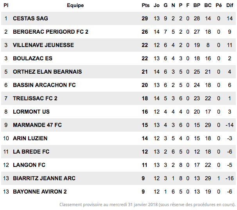Viewport: 237px width, 210px height.
Task: Click the BAYONNE AVIRON 2 team name
Action: tap(40, 192)
